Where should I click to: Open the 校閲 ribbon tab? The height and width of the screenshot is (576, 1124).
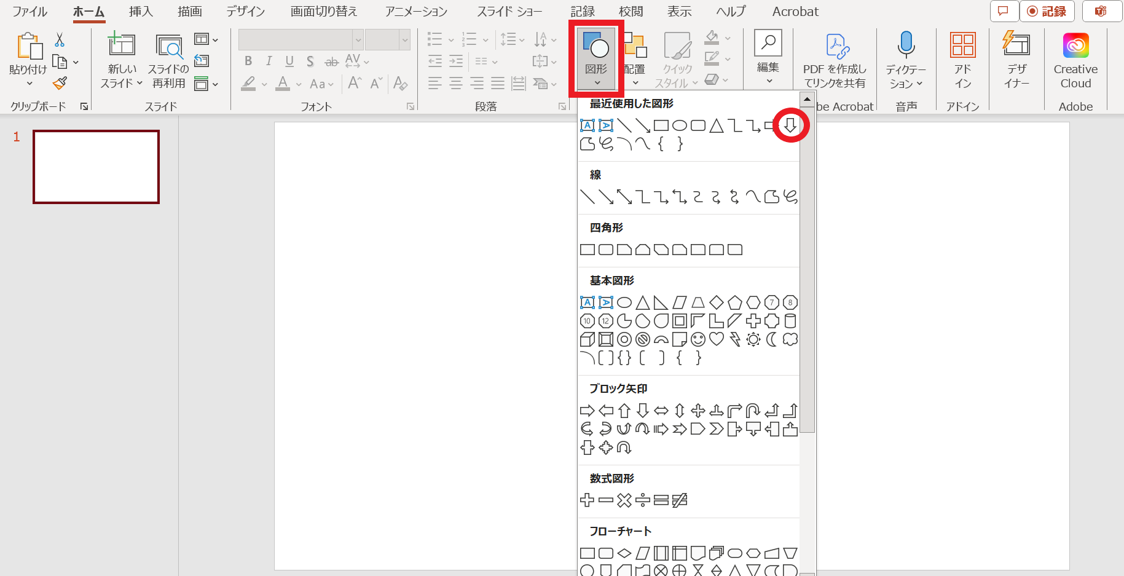pyautogui.click(x=632, y=11)
